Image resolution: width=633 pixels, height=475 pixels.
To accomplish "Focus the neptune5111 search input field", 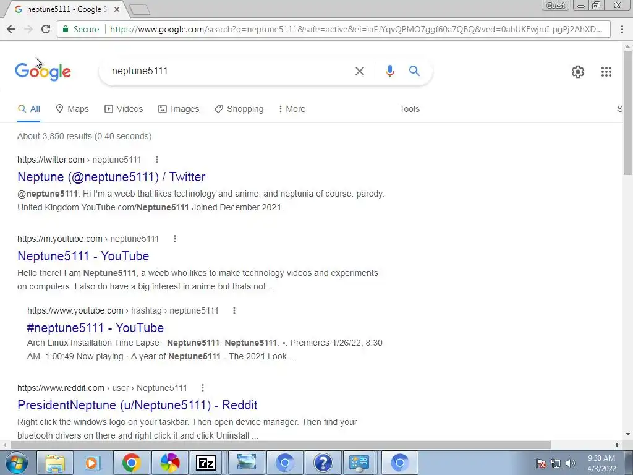I will pos(228,71).
